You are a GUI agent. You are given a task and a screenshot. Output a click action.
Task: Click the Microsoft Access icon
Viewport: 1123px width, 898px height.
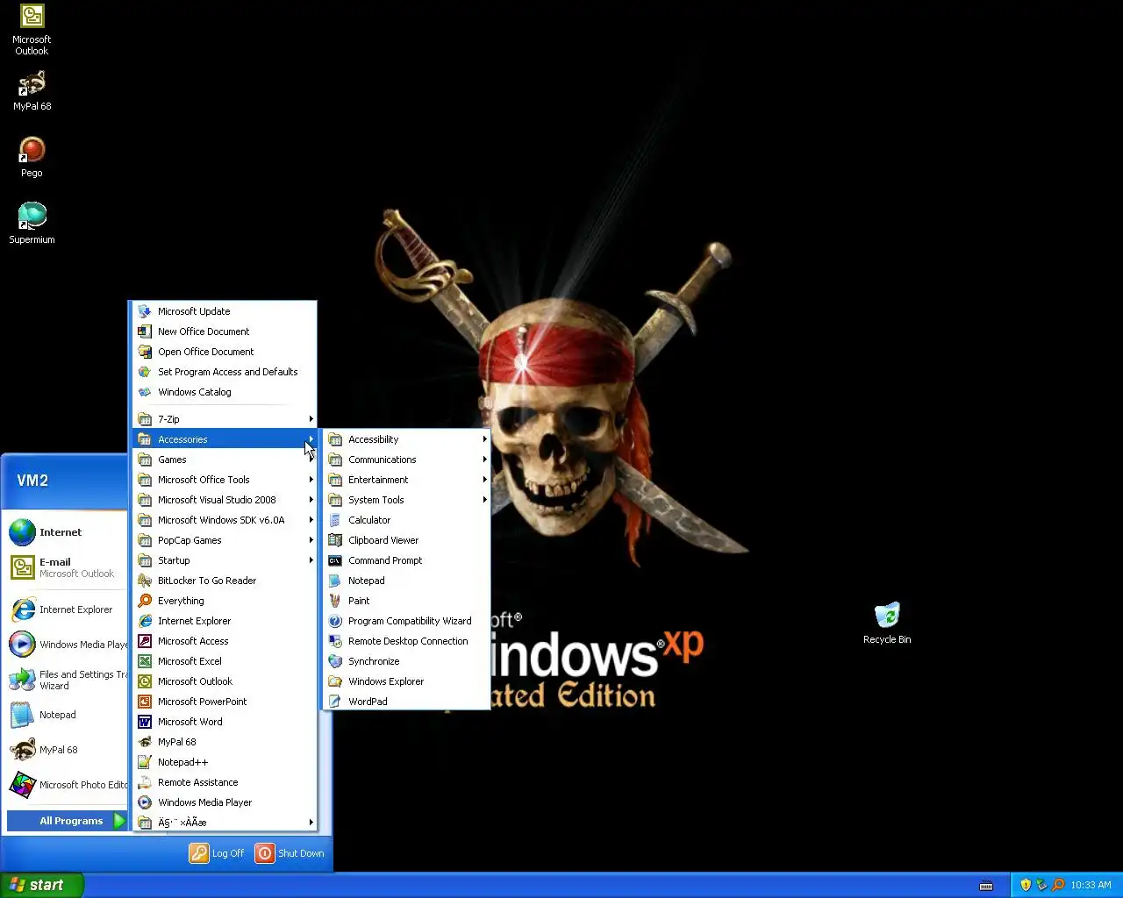145,641
